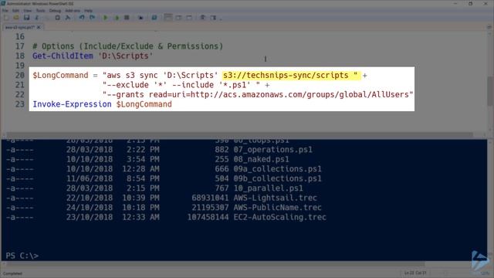Viewport: 494px width, 278px height.
Task: Restore down the PowerShell ISE window
Action: pyautogui.click(x=470, y=3)
